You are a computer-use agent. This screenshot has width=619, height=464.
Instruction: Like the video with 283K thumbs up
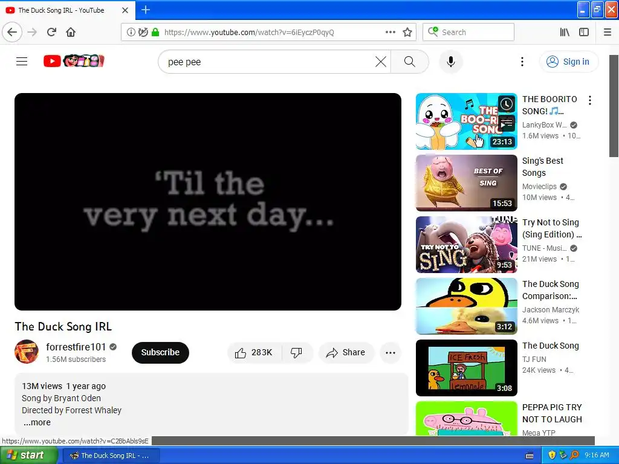254,352
